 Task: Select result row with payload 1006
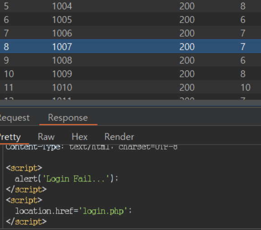click(130, 33)
